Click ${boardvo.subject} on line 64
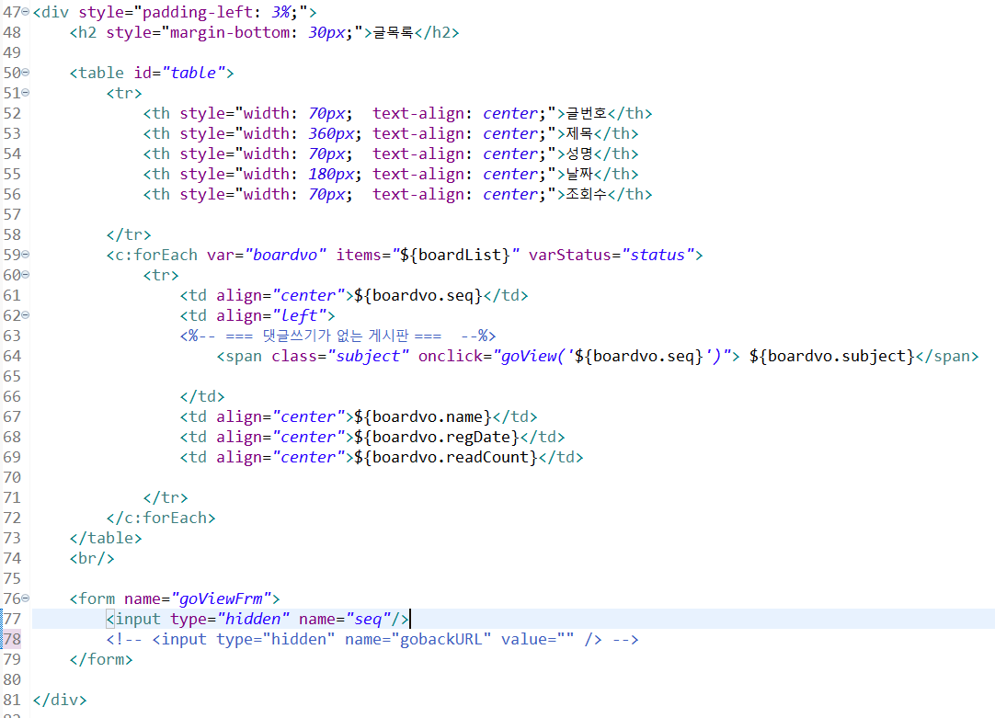The width and height of the screenshot is (995, 718). (832, 357)
